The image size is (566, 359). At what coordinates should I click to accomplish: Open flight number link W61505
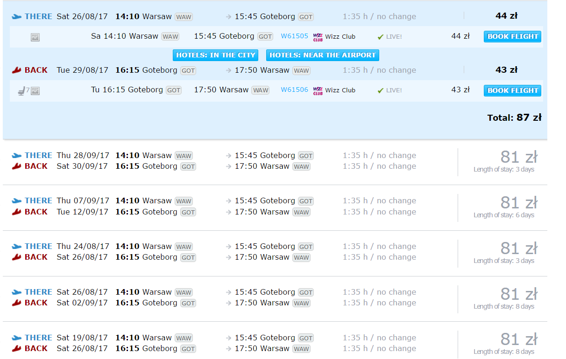[295, 36]
